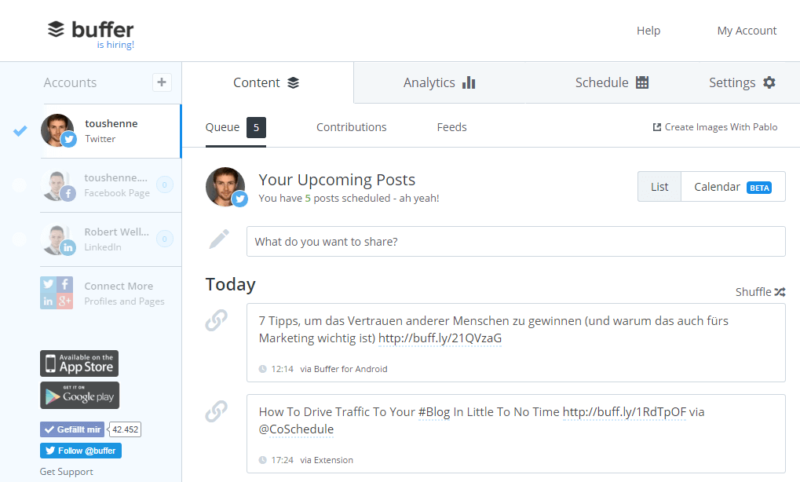Go to the Feeds sub-tab
Viewport: 800px width, 482px height.
[x=451, y=127]
